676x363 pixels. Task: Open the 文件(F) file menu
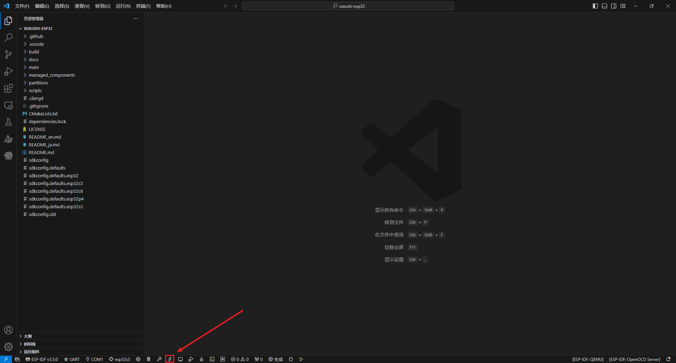point(22,6)
